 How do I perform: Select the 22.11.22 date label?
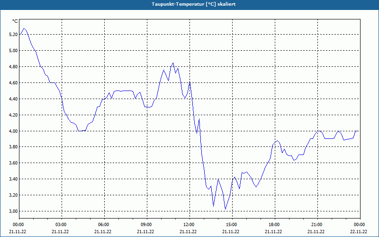point(359,232)
